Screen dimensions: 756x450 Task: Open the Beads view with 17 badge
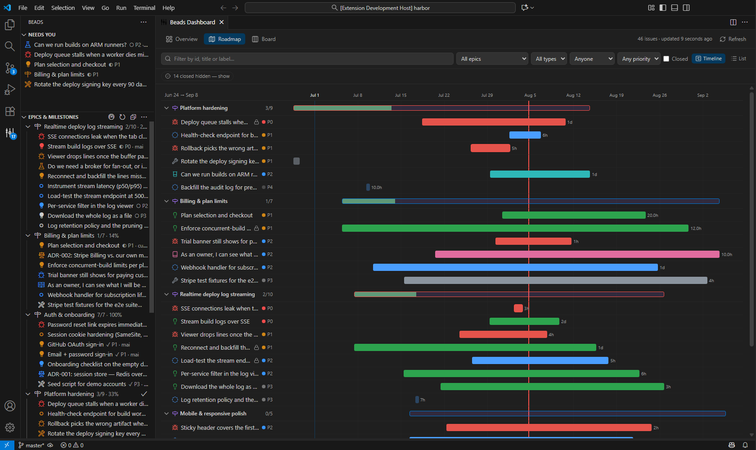coord(10,133)
